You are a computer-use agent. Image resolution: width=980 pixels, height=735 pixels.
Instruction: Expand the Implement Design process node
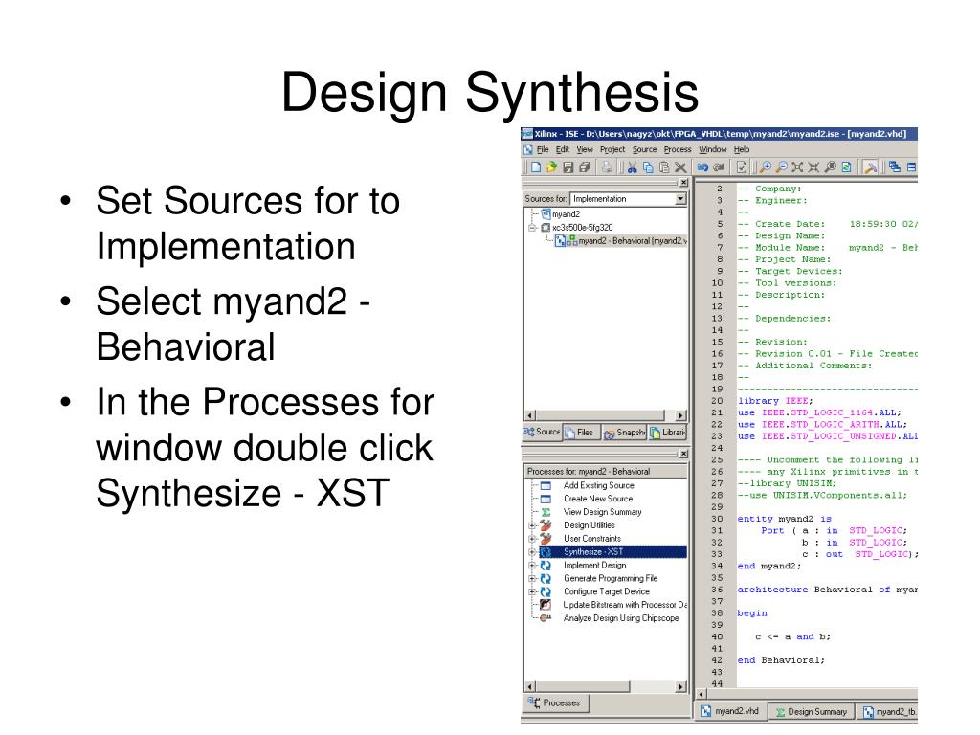click(x=532, y=565)
